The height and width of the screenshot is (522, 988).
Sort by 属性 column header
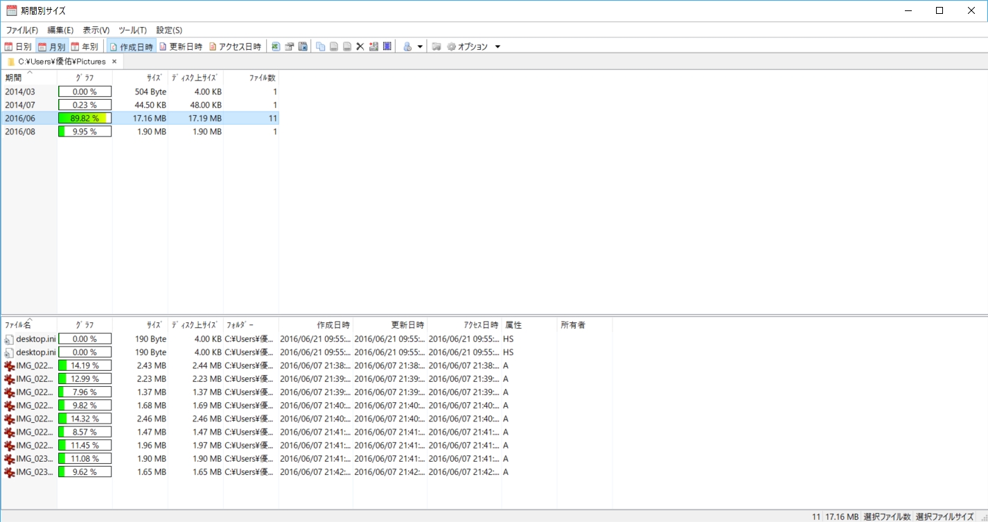pyautogui.click(x=529, y=324)
